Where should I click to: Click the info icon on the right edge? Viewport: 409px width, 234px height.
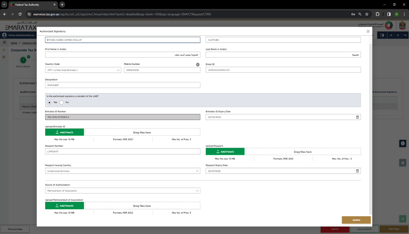[403, 143]
